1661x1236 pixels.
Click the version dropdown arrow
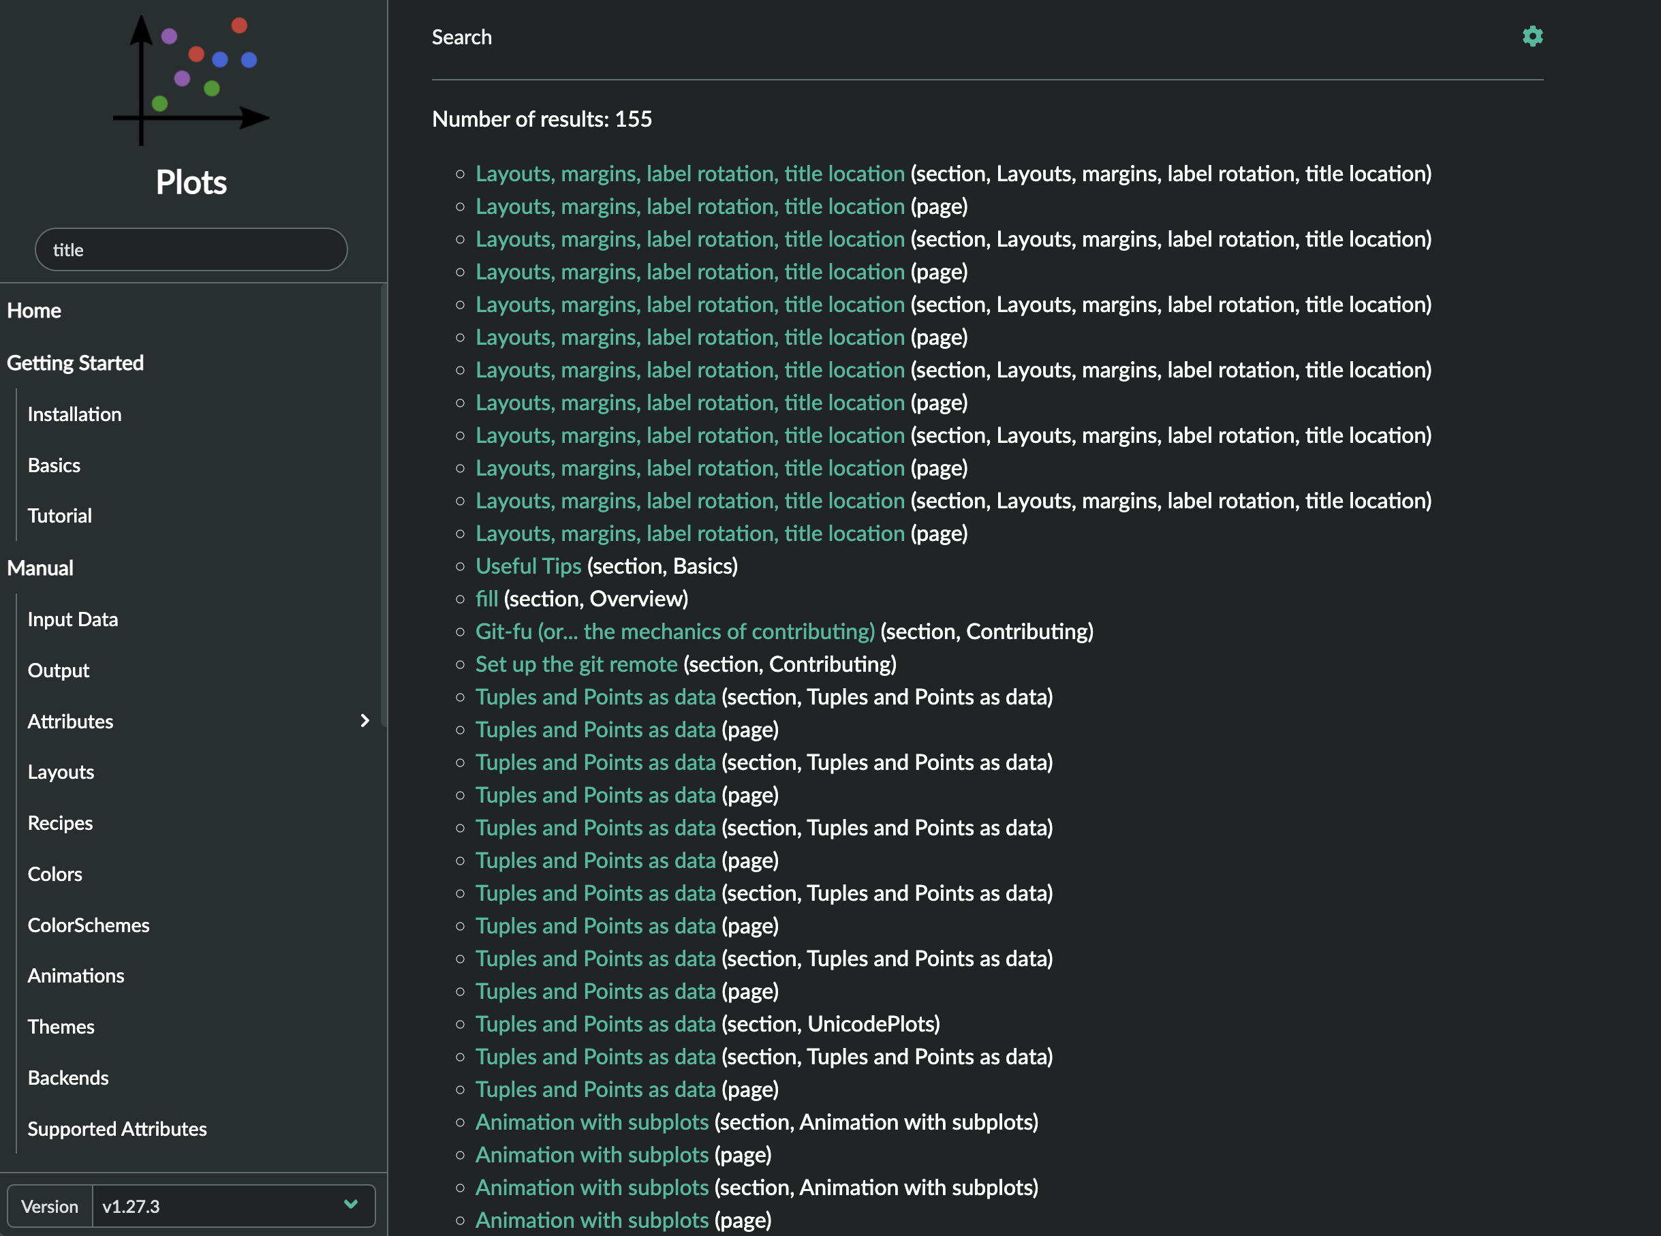[351, 1205]
